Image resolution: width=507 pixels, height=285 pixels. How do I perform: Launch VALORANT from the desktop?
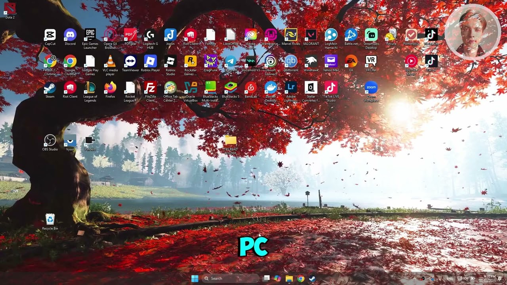(311, 37)
